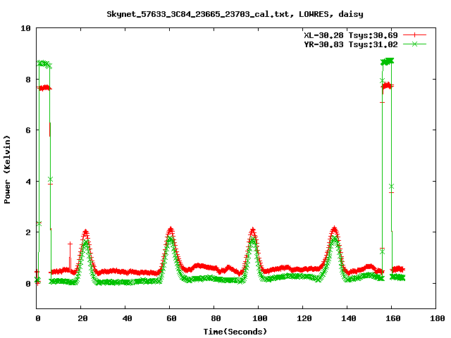Click the x-axis tick label 120
Screen dimensions: 451x338
[x=304, y=318]
